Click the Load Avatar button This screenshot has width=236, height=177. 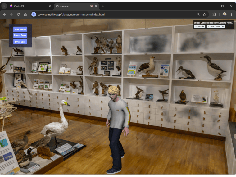coord(20,29)
